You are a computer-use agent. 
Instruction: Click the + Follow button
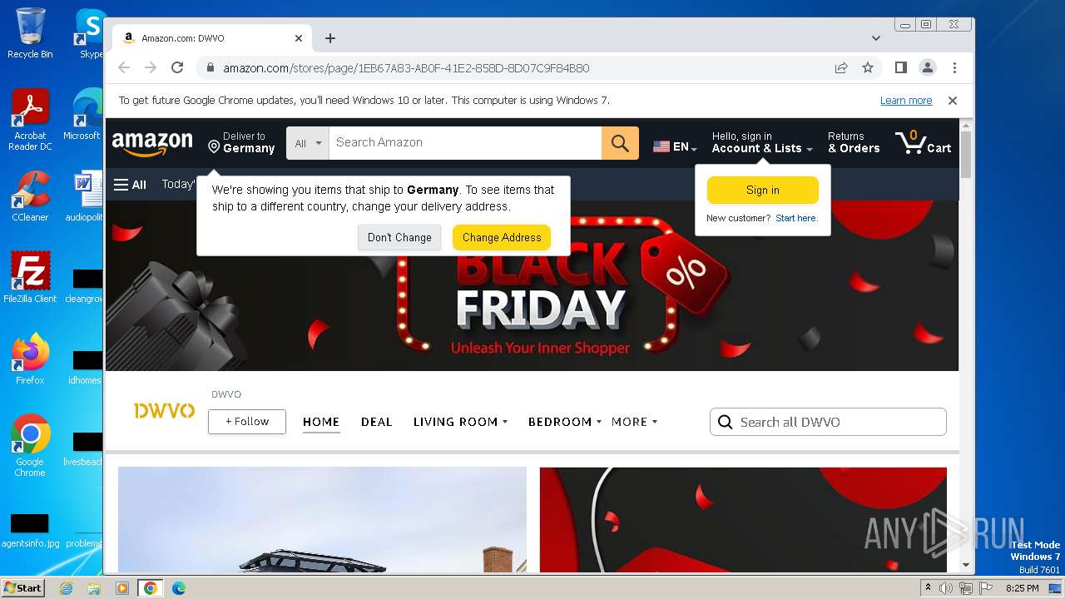[247, 422]
